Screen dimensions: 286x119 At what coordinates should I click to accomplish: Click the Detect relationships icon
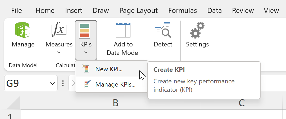coord(163,30)
